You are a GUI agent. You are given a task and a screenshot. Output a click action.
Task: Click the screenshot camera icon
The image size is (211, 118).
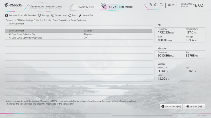tap(156, 5)
